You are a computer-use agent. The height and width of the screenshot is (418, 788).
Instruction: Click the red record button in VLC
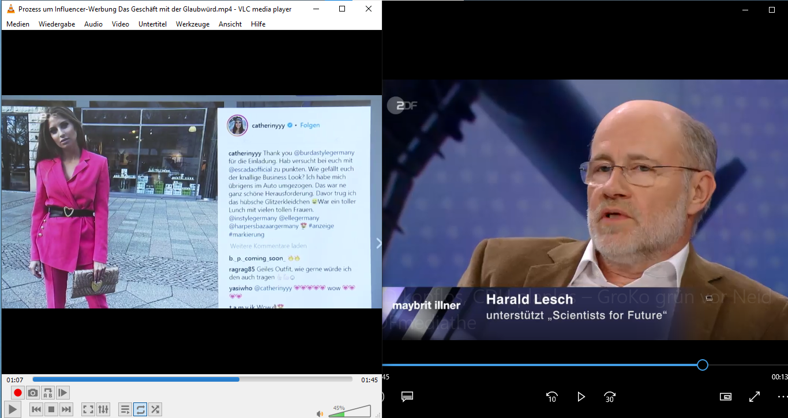click(18, 393)
